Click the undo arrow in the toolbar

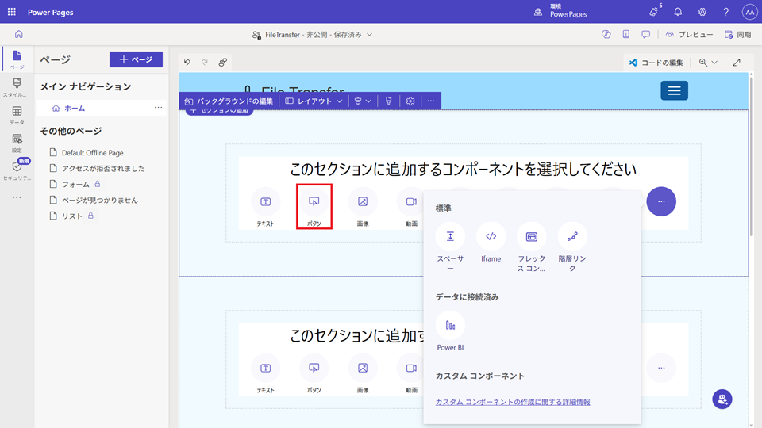pyautogui.click(x=187, y=62)
